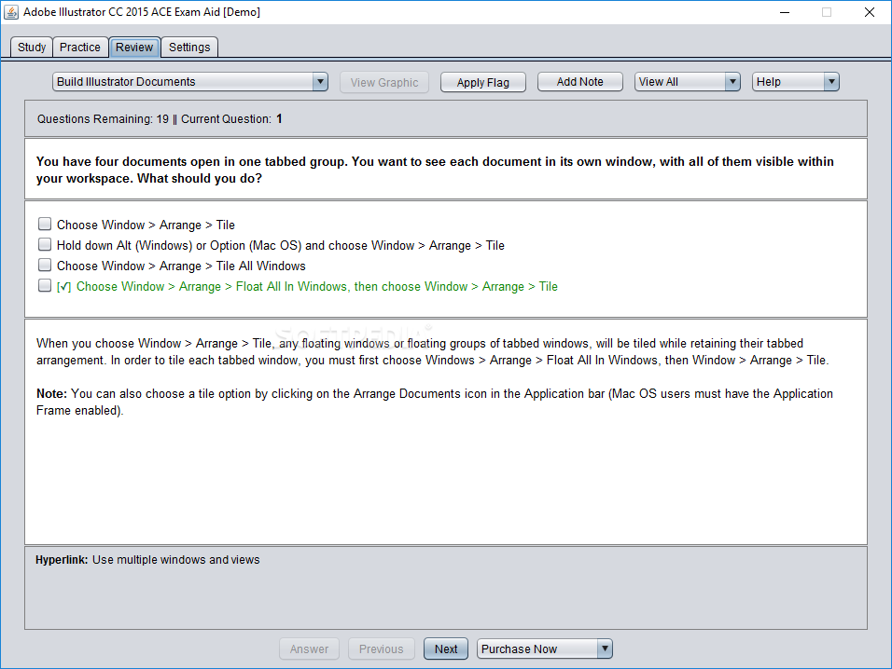Click the 'Current Question: 1' status text

[231, 119]
